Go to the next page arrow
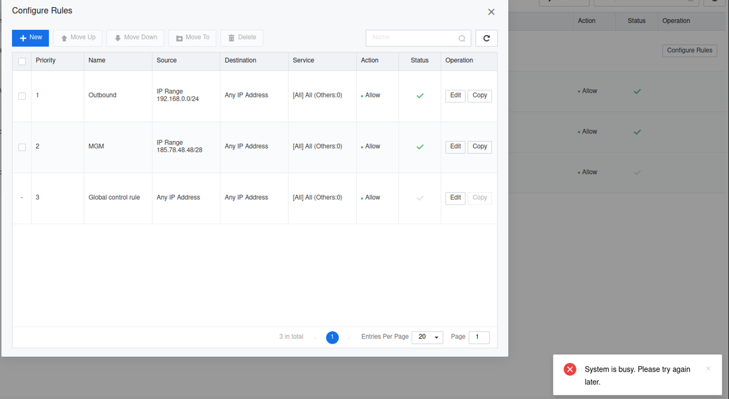The height and width of the screenshot is (399, 729). [x=349, y=338]
